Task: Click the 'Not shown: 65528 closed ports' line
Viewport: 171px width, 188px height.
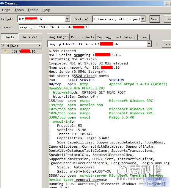Action: pyautogui.click(x=79, y=76)
